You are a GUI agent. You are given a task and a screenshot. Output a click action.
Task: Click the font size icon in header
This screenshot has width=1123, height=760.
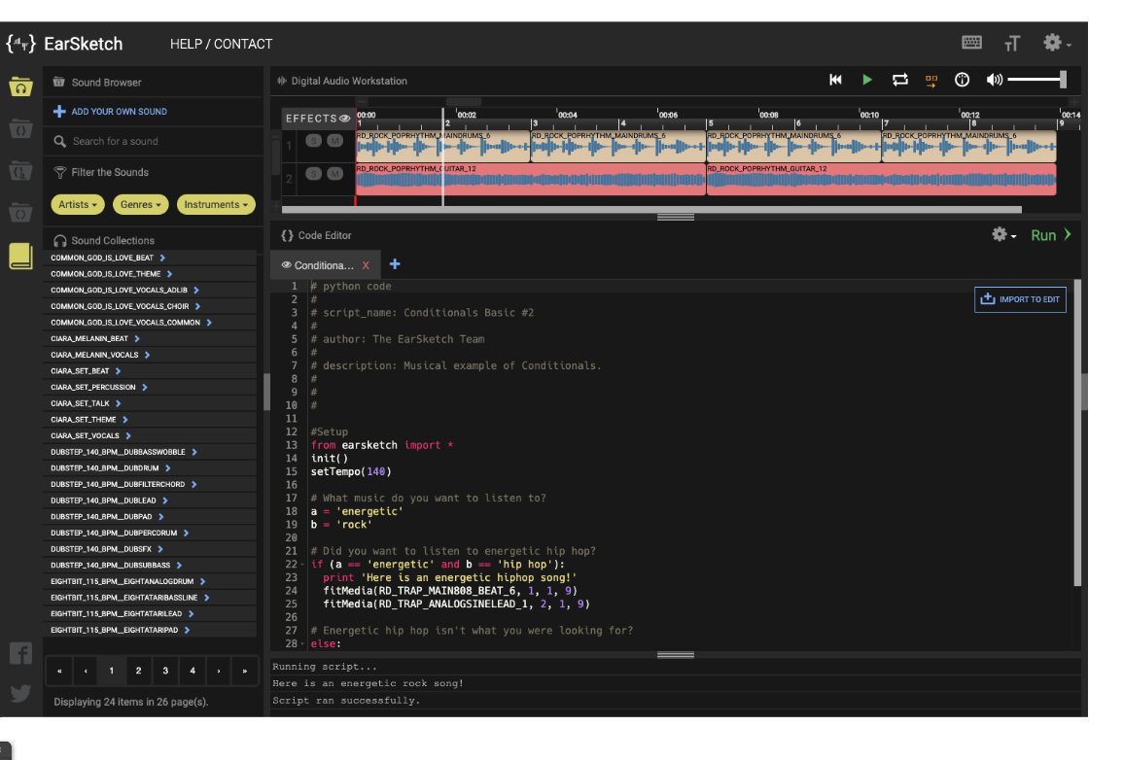(1012, 44)
